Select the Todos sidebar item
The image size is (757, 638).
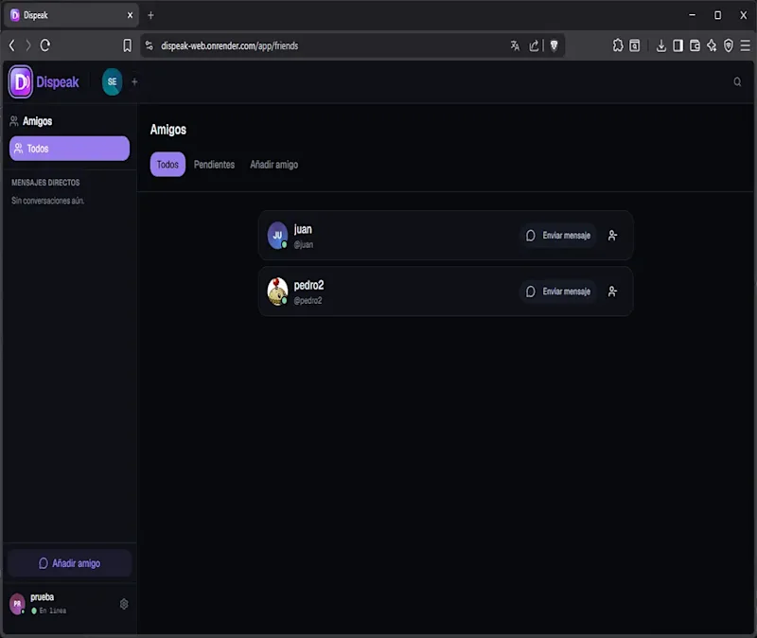[69, 149]
